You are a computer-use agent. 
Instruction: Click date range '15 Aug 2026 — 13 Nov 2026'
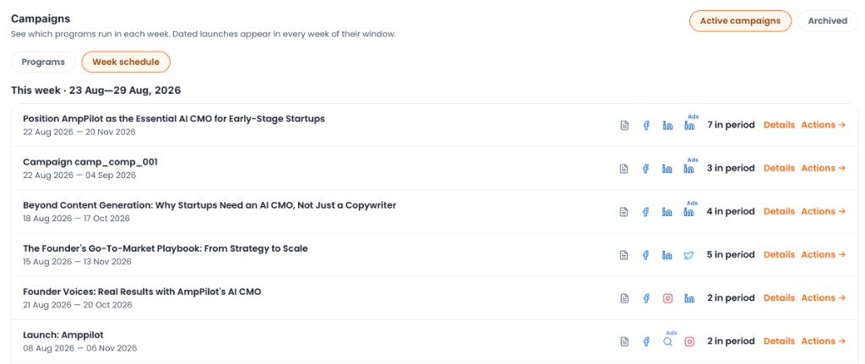click(77, 262)
